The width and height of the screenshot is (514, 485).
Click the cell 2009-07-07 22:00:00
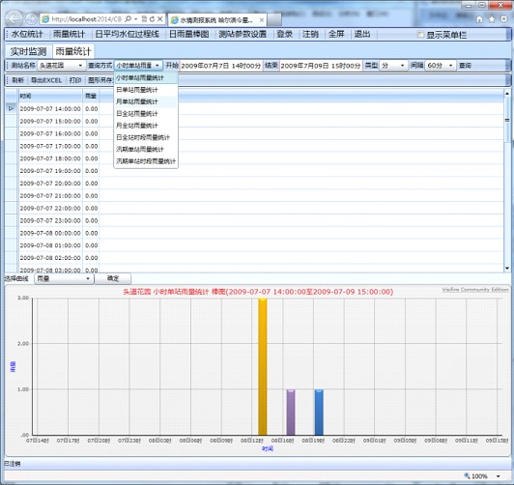point(50,208)
